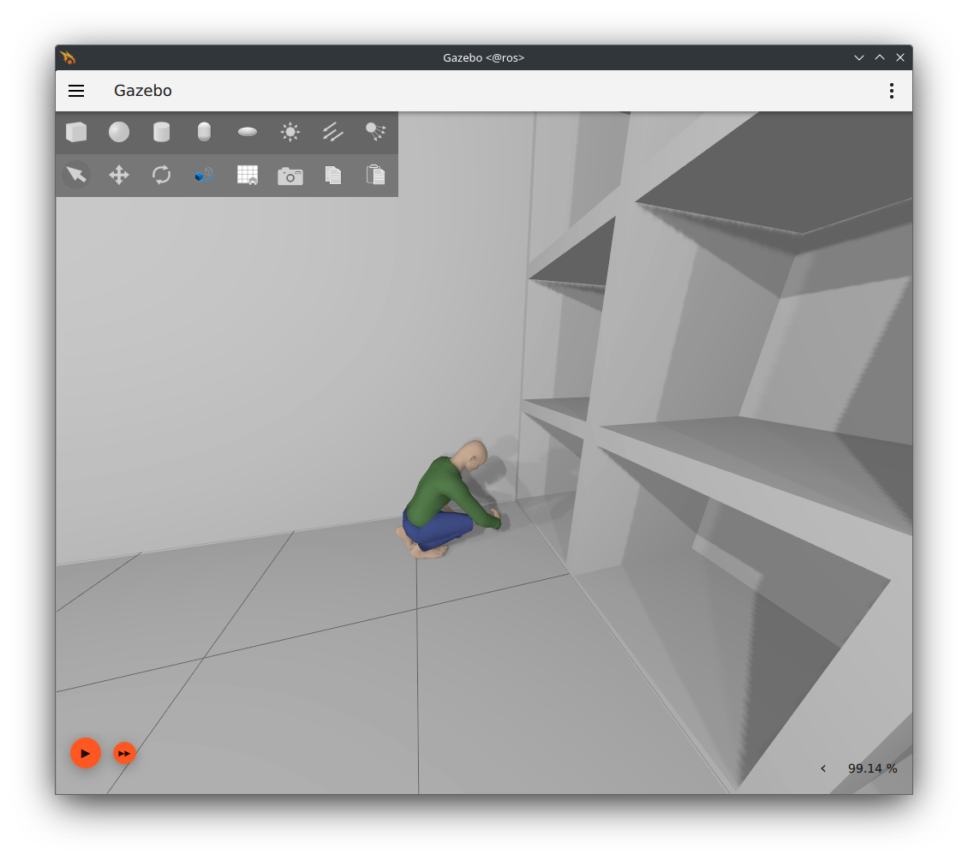Insert a capsule shape
Screen dimensions: 968x860
tap(204, 132)
